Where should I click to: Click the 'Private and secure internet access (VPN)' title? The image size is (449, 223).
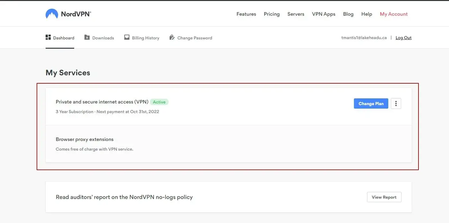click(x=102, y=102)
